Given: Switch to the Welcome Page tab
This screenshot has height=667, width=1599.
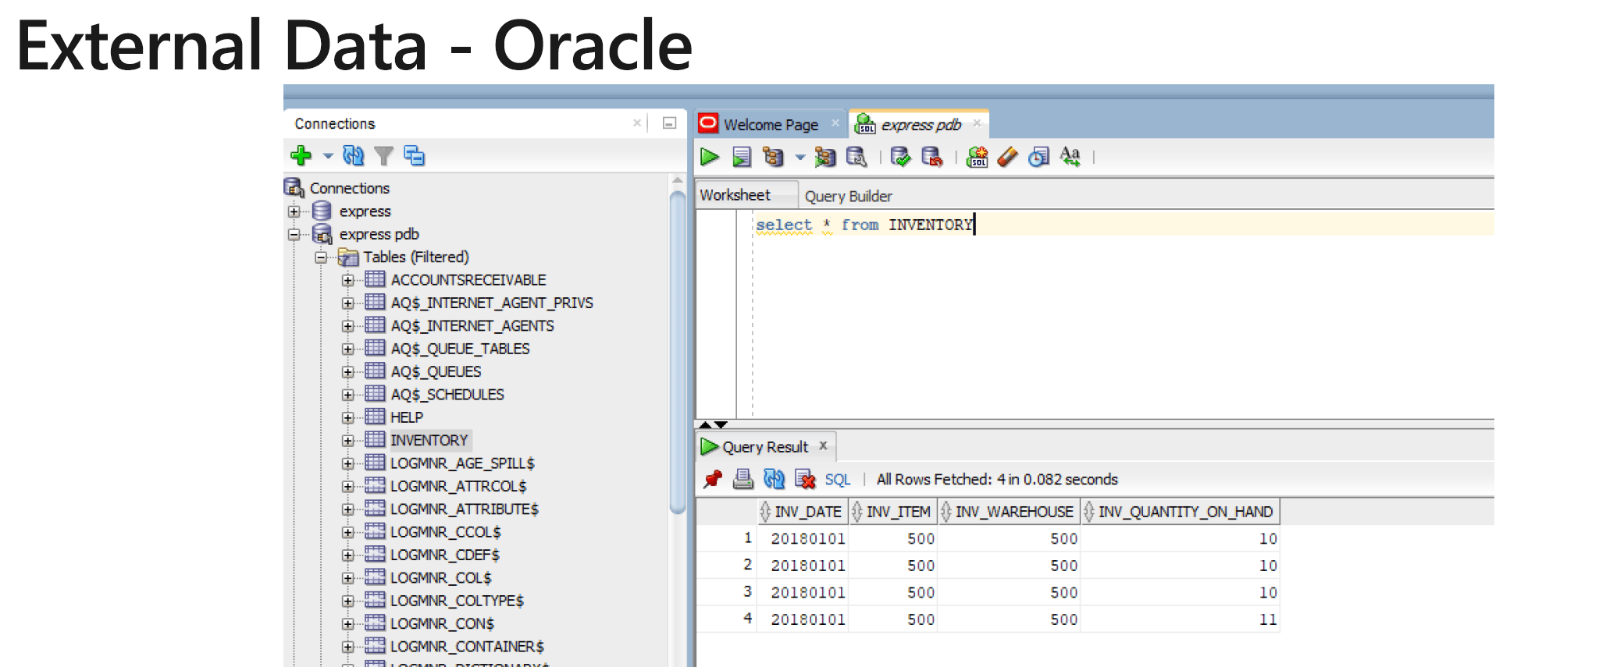Looking at the screenshot, I should (x=770, y=124).
